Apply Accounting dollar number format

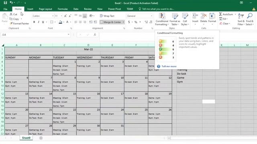(129, 22)
